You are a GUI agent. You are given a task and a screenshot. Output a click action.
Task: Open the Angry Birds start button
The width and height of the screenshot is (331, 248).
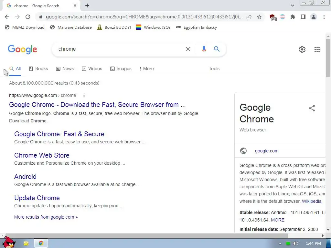point(9,243)
